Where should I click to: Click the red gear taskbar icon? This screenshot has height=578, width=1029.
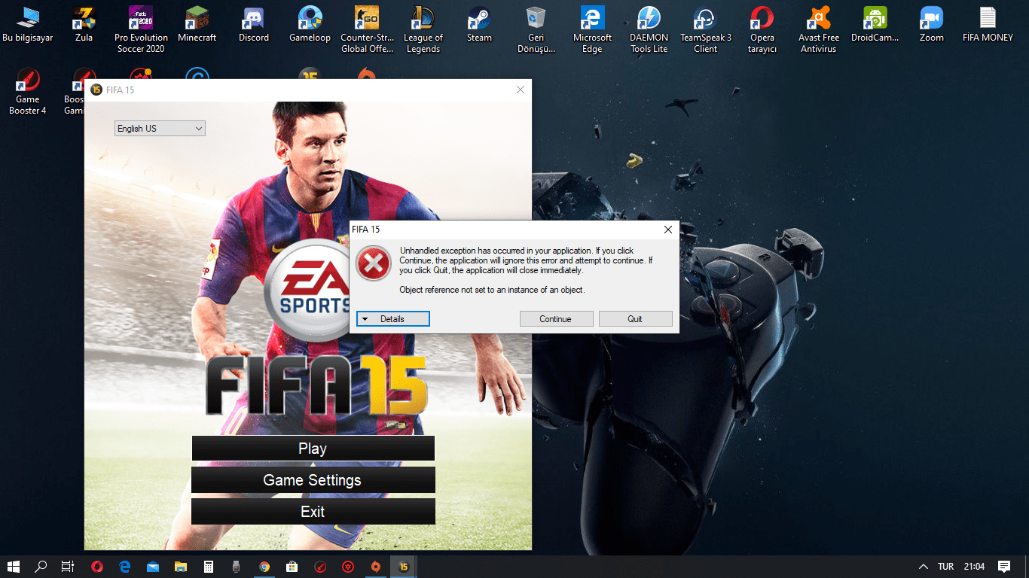pyautogui.click(x=348, y=567)
